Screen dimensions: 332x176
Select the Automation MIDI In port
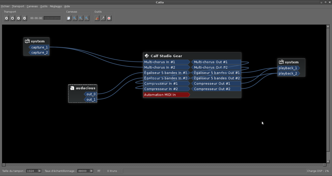coord(167,95)
